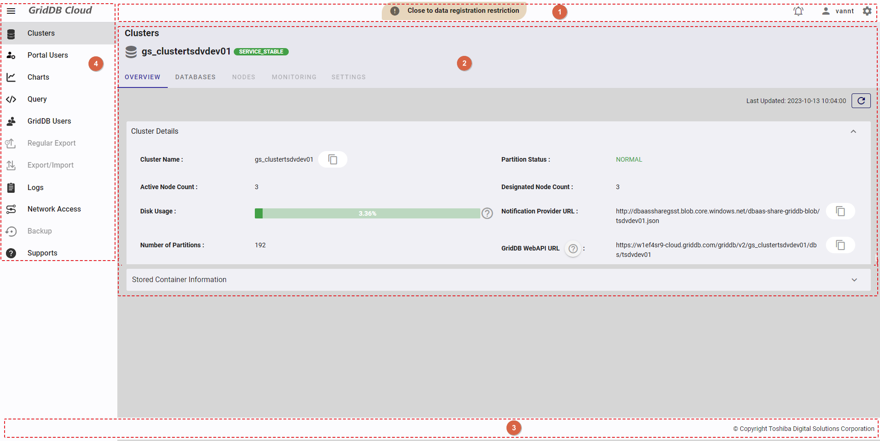The height and width of the screenshot is (441, 880).
Task: Open the vannt user account menu
Action: pyautogui.click(x=838, y=11)
